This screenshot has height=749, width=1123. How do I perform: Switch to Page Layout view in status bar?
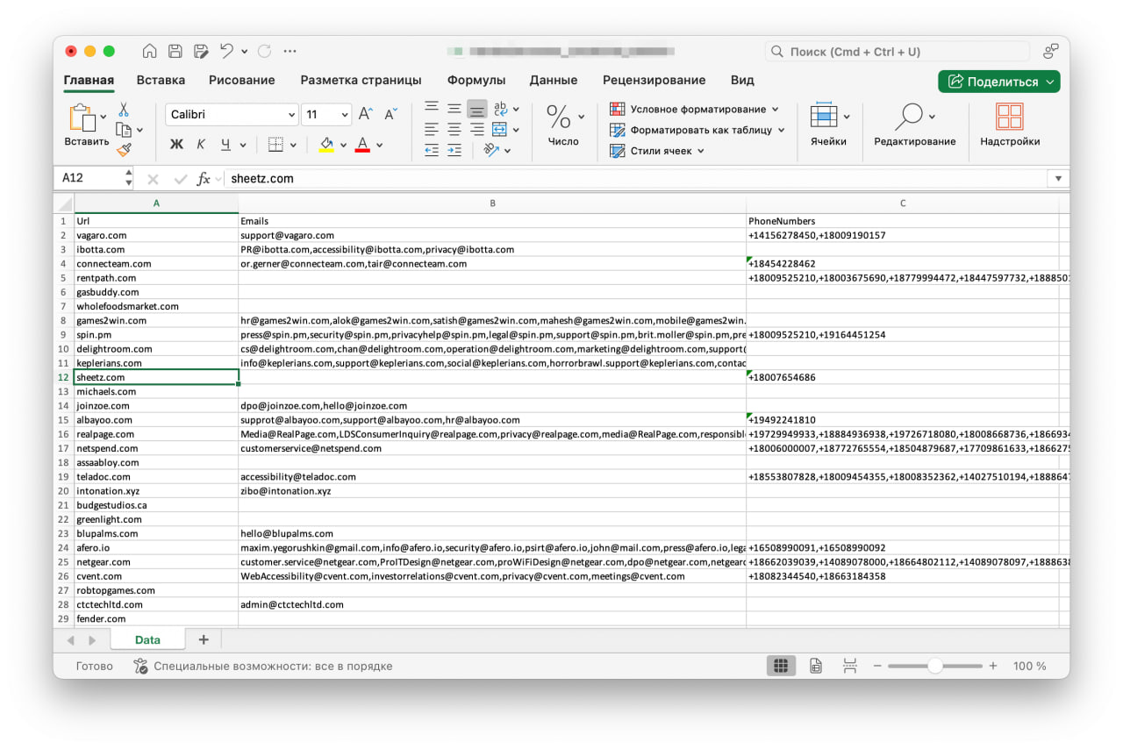point(815,666)
